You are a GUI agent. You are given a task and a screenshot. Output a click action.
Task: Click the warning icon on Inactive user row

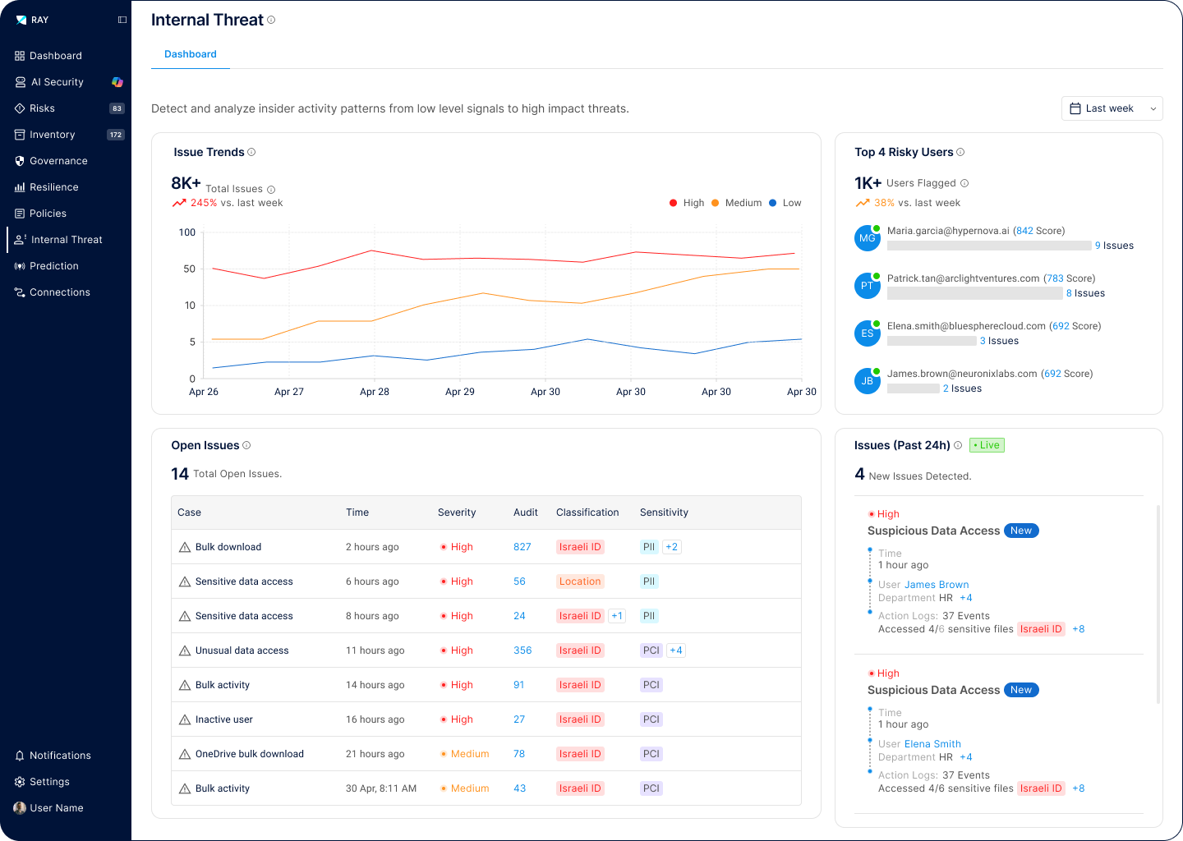(x=185, y=719)
